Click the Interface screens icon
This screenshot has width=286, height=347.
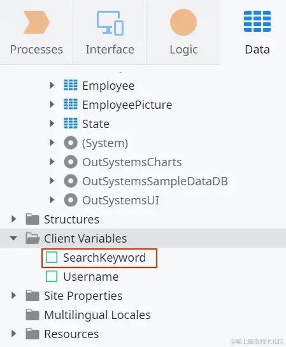click(110, 23)
